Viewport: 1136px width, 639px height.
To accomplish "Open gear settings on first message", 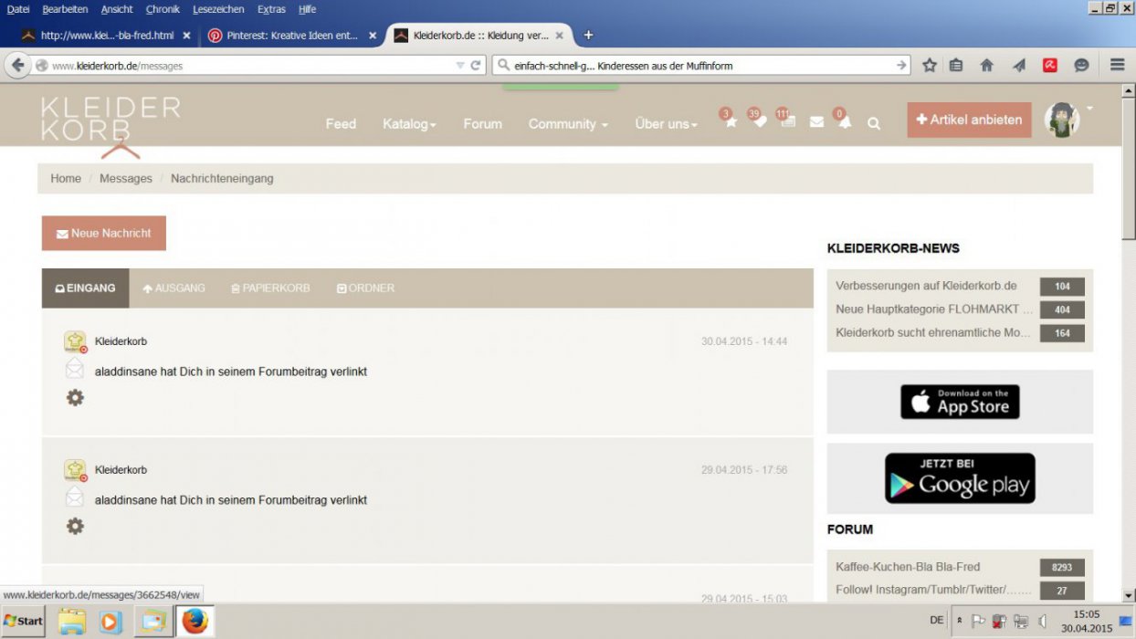I will [x=75, y=398].
